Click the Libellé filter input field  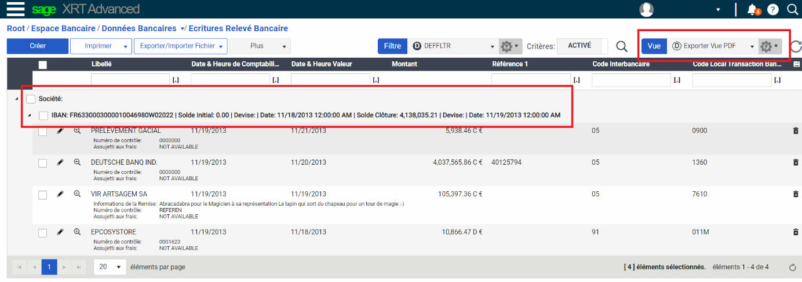tap(130, 80)
